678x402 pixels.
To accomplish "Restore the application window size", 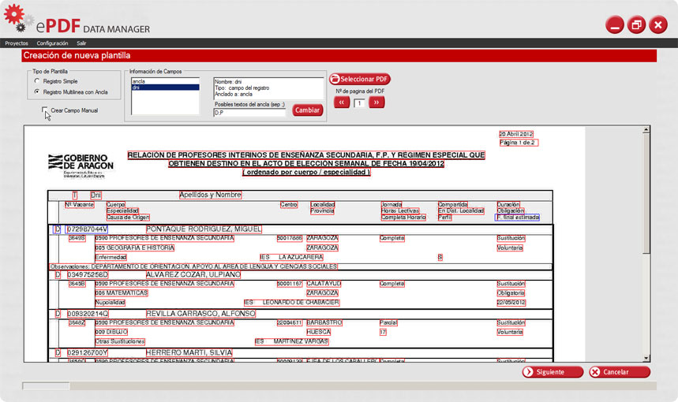I will 636,25.
